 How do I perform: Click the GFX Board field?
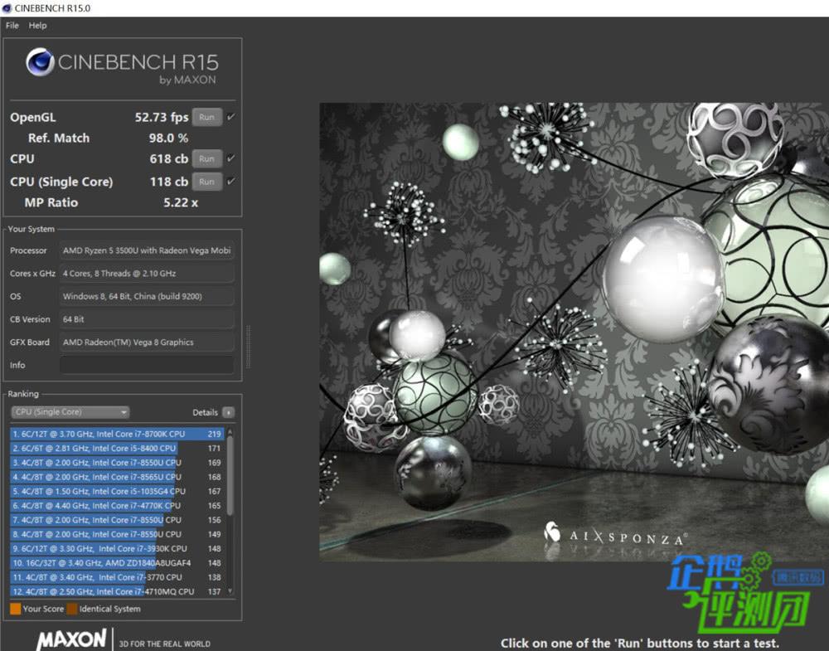tap(147, 343)
